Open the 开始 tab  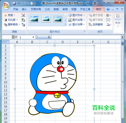(16, 9)
